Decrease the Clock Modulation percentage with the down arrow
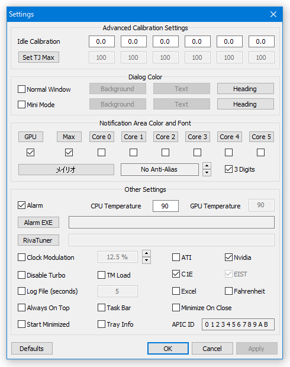This screenshot has width=290, height=367. [x=146, y=260]
